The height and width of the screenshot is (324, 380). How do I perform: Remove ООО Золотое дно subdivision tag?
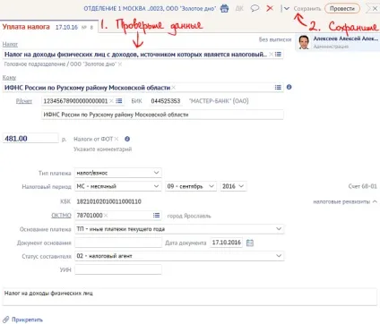[x=120, y=64]
